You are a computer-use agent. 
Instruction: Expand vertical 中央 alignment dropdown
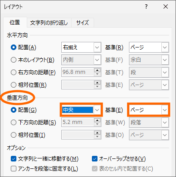(81, 110)
